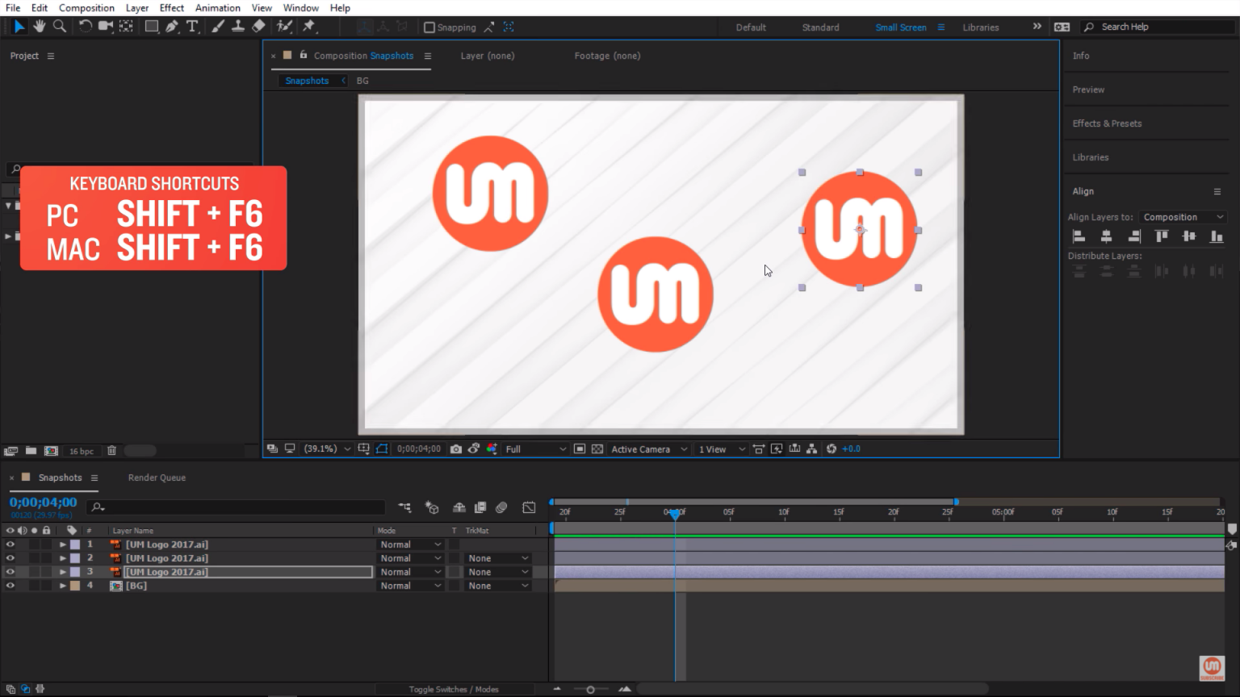Expand layer 3 properties triangle
1240x697 pixels.
tap(63, 572)
